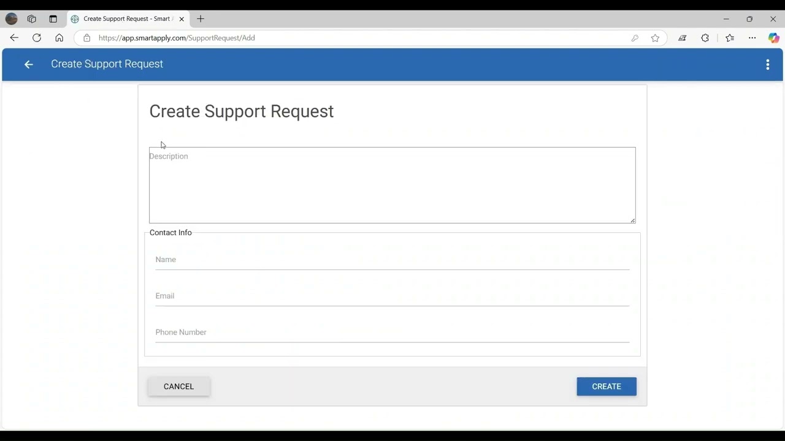The width and height of the screenshot is (785, 441).
Task: Click the Create Support Request page heading
Action: pyautogui.click(x=242, y=111)
